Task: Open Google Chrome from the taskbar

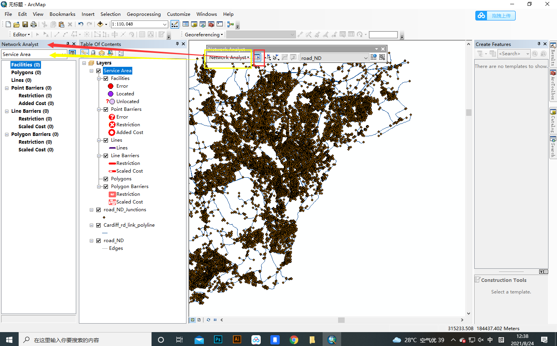Action: [x=294, y=339]
